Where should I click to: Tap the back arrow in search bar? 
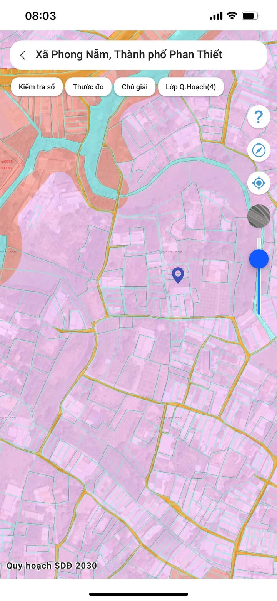click(23, 55)
